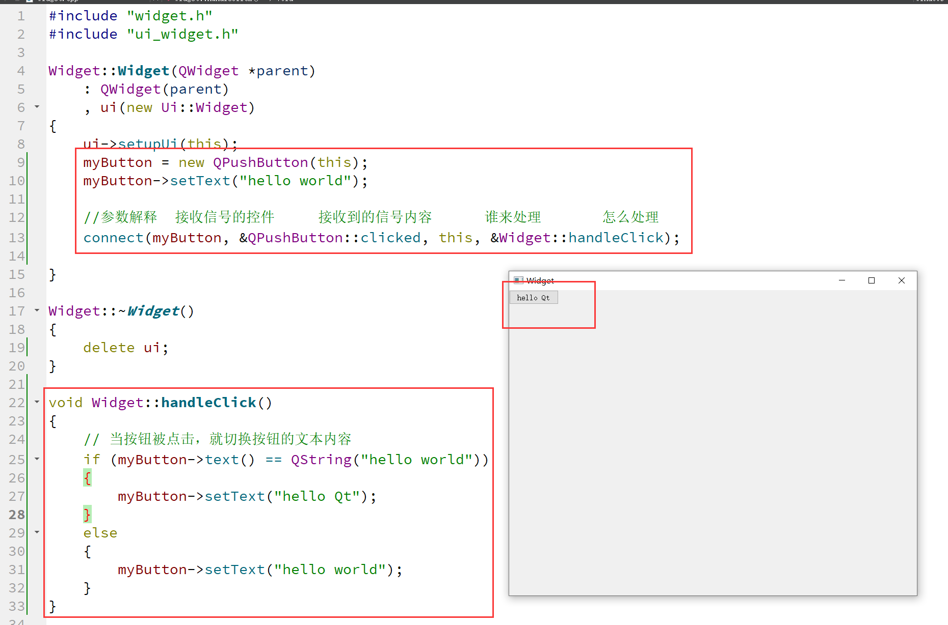948x625 pixels.
Task: Click 'QPushButton::clicked' in the connect call
Action: tap(334, 238)
